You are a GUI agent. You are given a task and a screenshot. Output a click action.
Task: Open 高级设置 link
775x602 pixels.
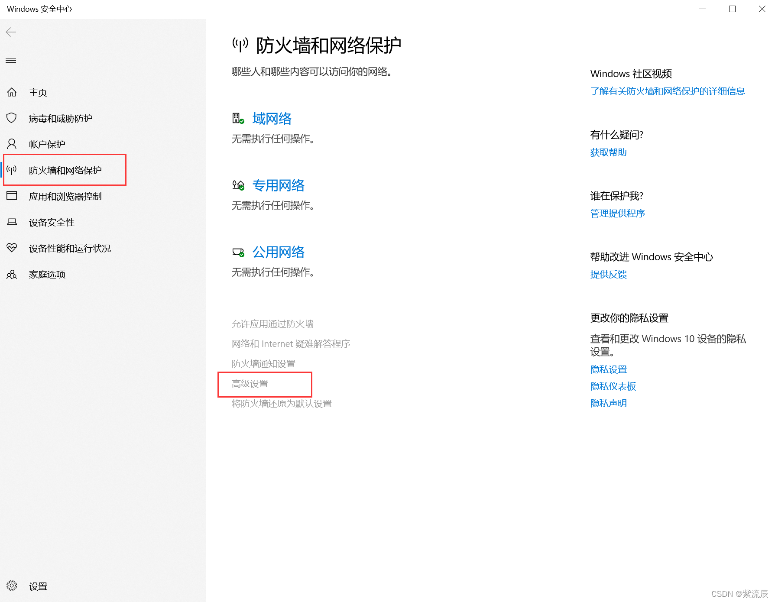pyautogui.click(x=250, y=383)
